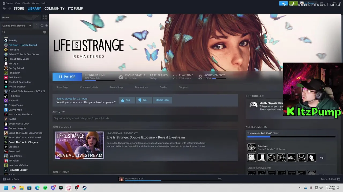Viewport: 343px width, 192px height.
Task: Click the cloud status checkmark icon
Action: pyautogui.click(x=121, y=77)
